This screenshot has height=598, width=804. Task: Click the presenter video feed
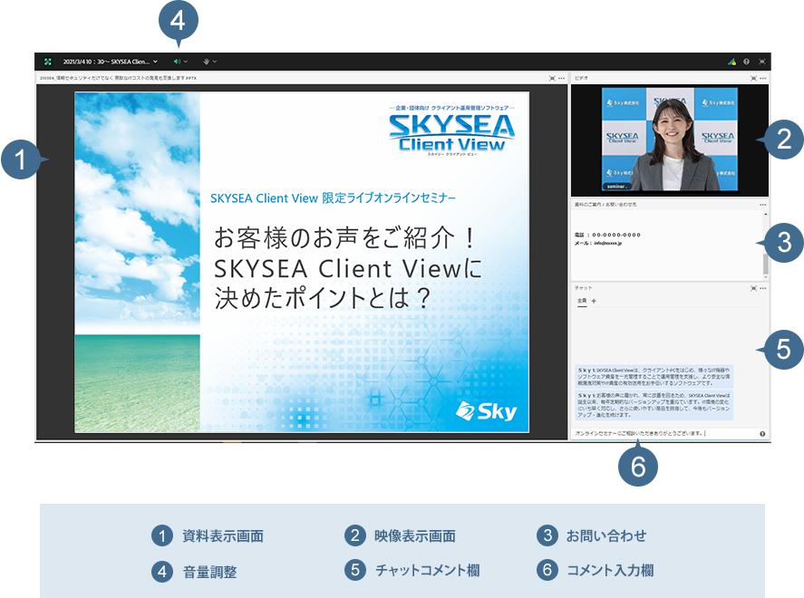pyautogui.click(x=670, y=140)
